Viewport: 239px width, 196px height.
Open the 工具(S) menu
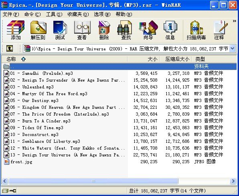tap(54, 14)
